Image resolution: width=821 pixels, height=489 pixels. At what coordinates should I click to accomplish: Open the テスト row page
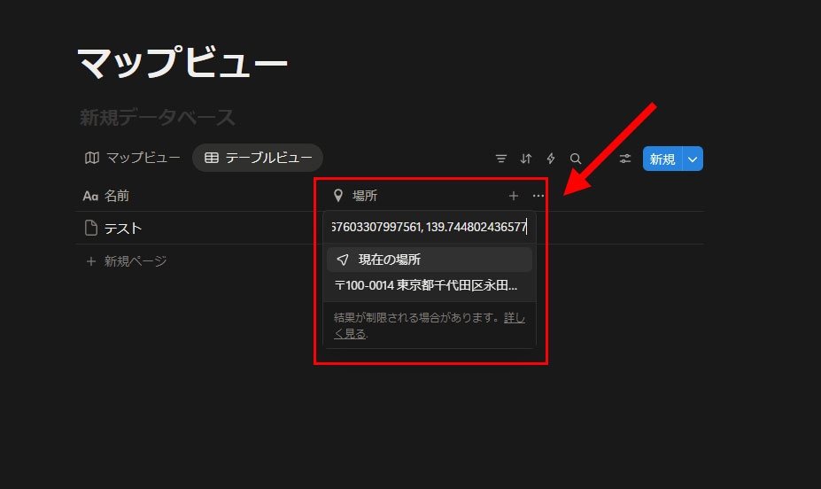tap(123, 229)
